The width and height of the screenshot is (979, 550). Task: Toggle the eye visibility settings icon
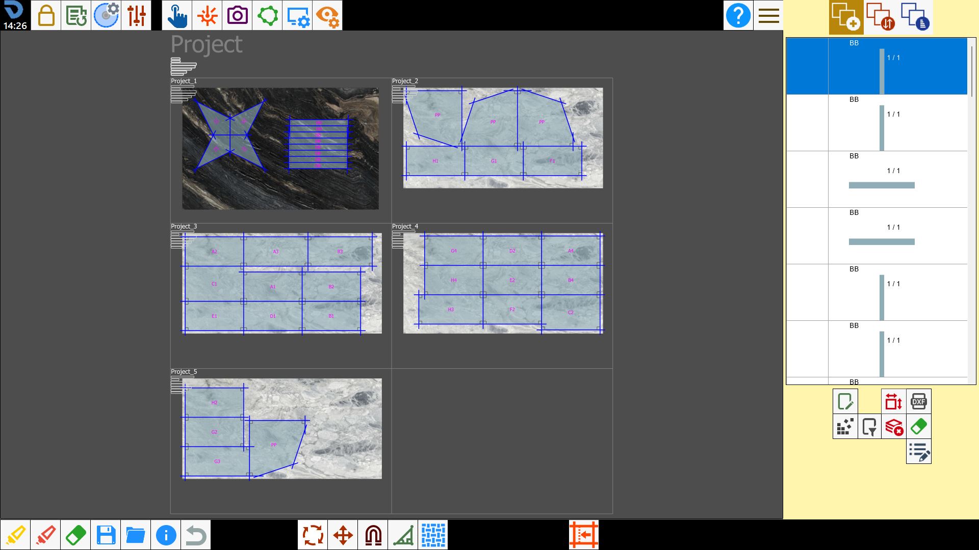(x=327, y=15)
